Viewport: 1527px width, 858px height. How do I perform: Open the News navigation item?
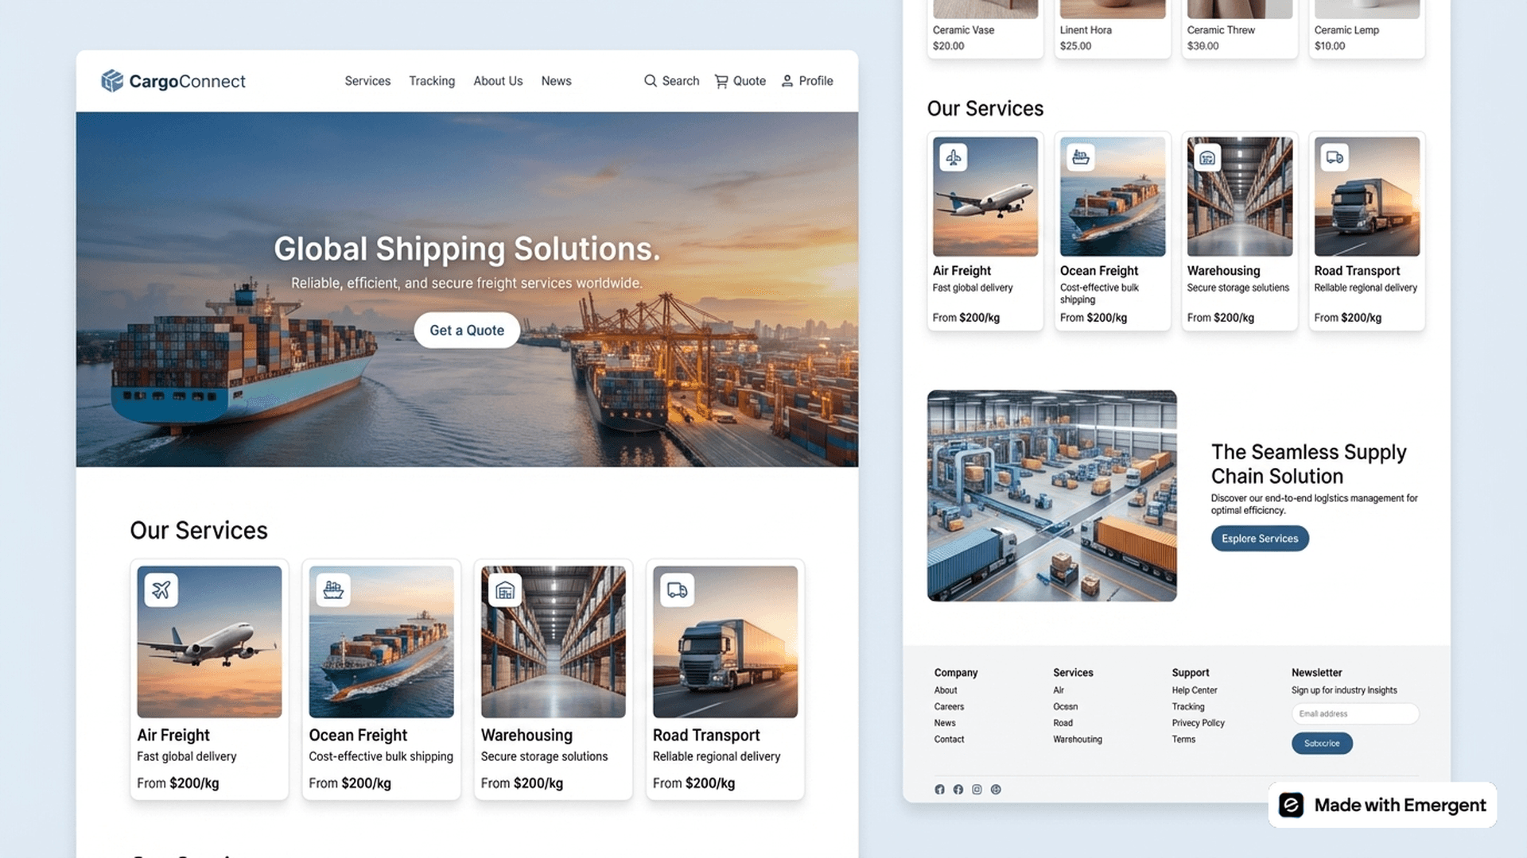coord(556,80)
